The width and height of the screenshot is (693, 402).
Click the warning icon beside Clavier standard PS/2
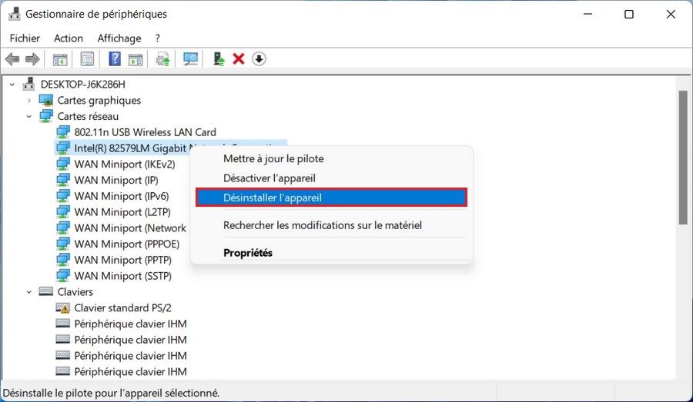pos(63,307)
